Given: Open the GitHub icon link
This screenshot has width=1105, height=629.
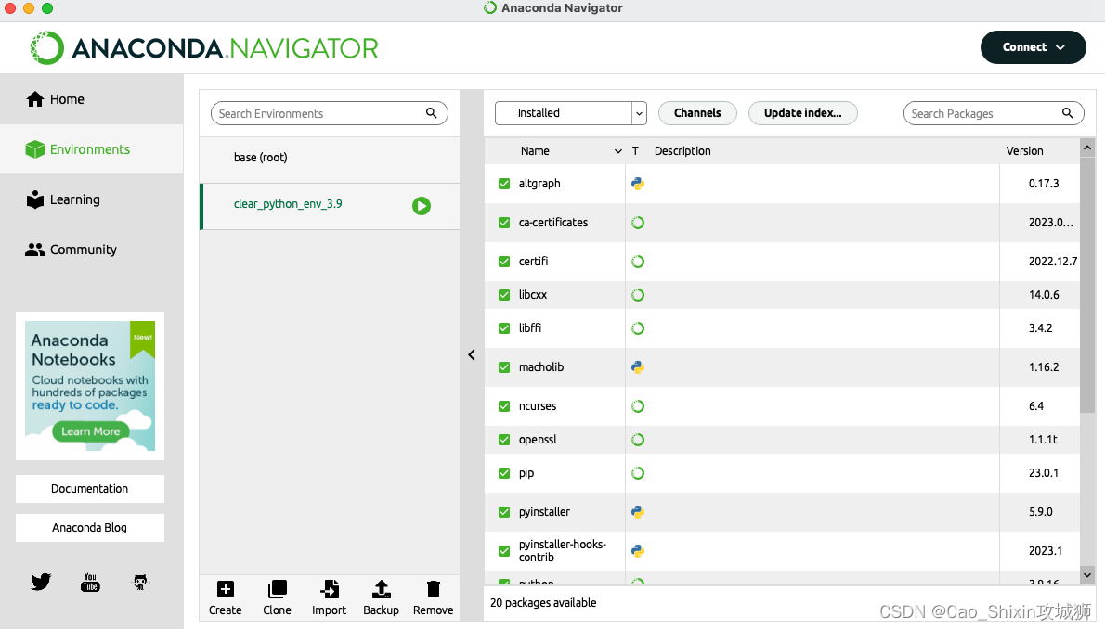Looking at the screenshot, I should pos(140,582).
